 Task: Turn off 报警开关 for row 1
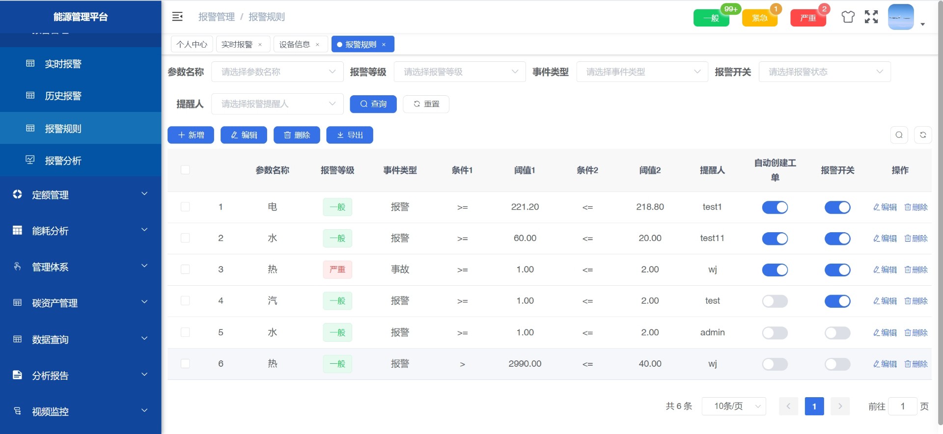(837, 207)
